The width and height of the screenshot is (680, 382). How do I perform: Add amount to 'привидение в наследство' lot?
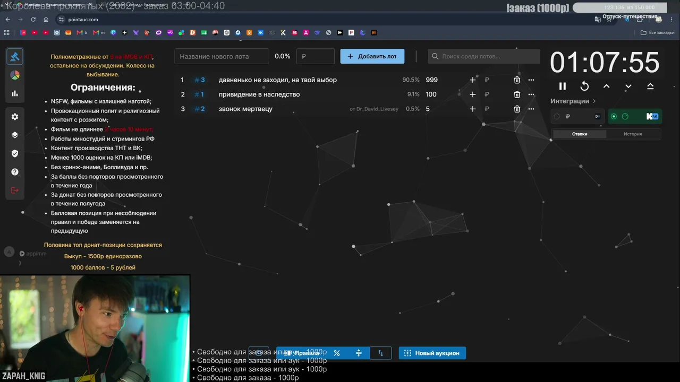pyautogui.click(x=473, y=94)
